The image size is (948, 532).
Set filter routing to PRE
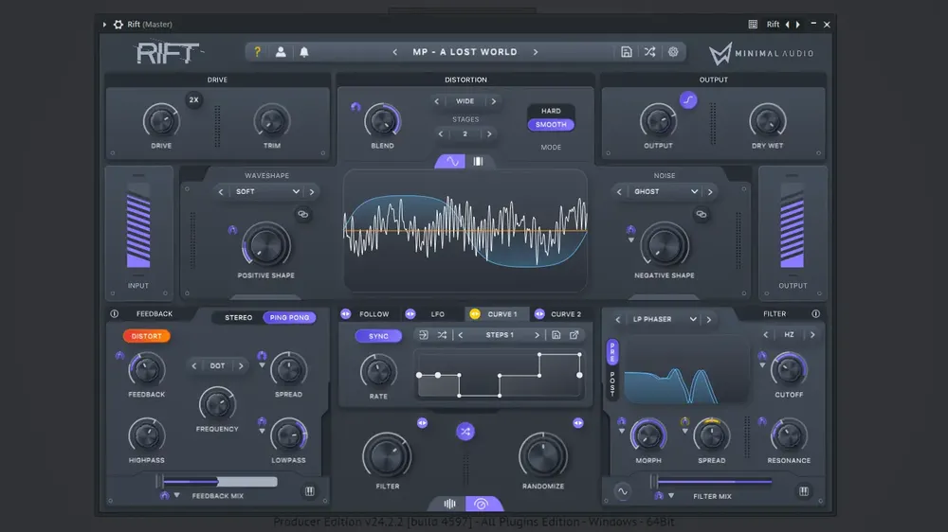point(611,352)
